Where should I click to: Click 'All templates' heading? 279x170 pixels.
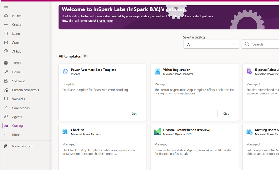tap(70, 56)
